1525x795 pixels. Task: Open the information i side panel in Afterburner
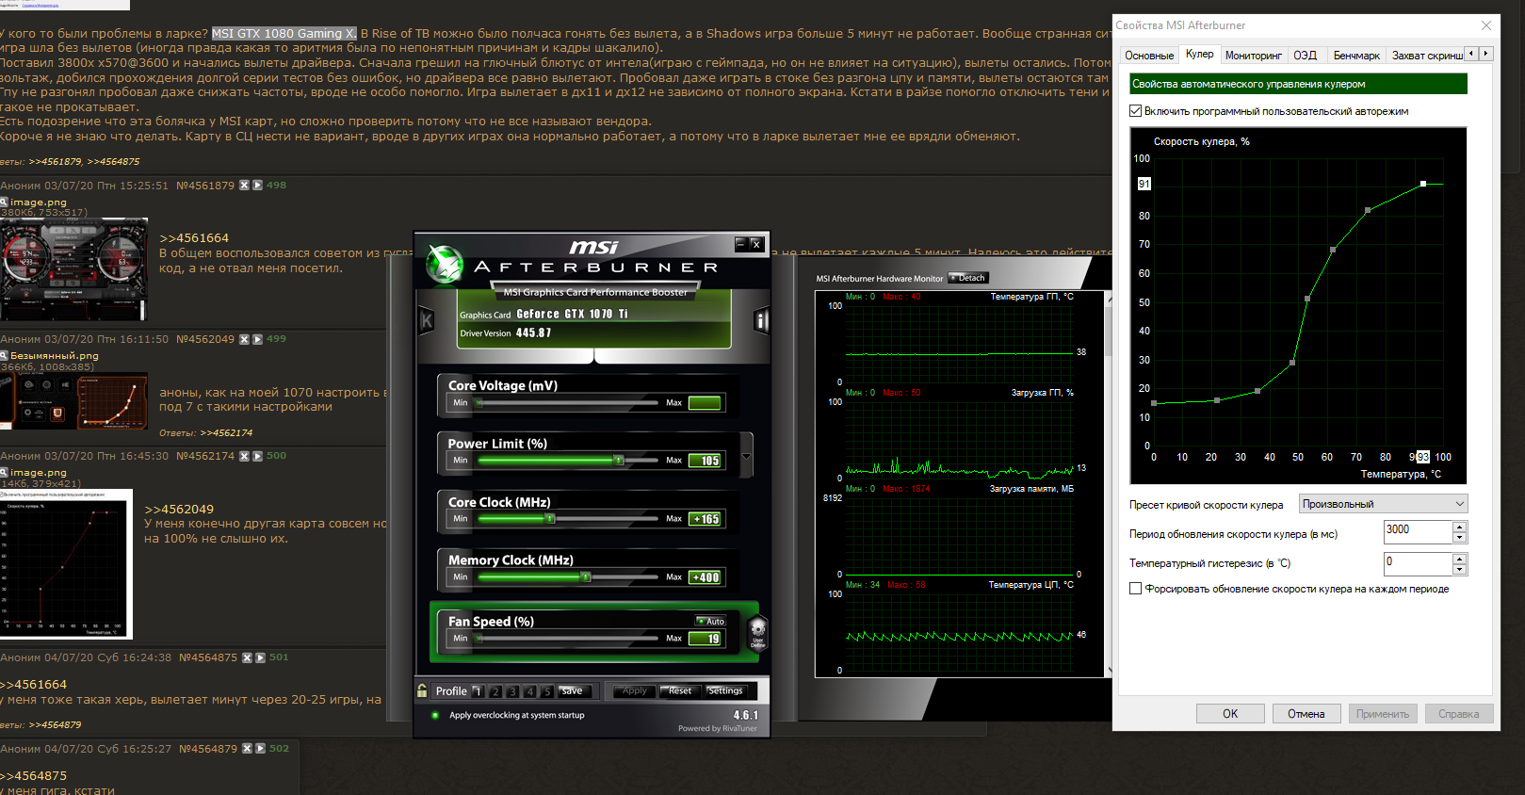(761, 321)
